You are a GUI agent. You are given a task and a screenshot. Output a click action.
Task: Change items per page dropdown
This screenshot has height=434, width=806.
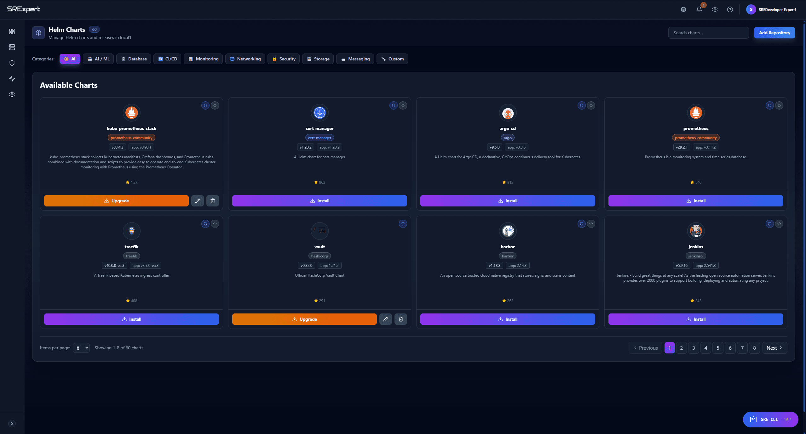click(x=81, y=348)
